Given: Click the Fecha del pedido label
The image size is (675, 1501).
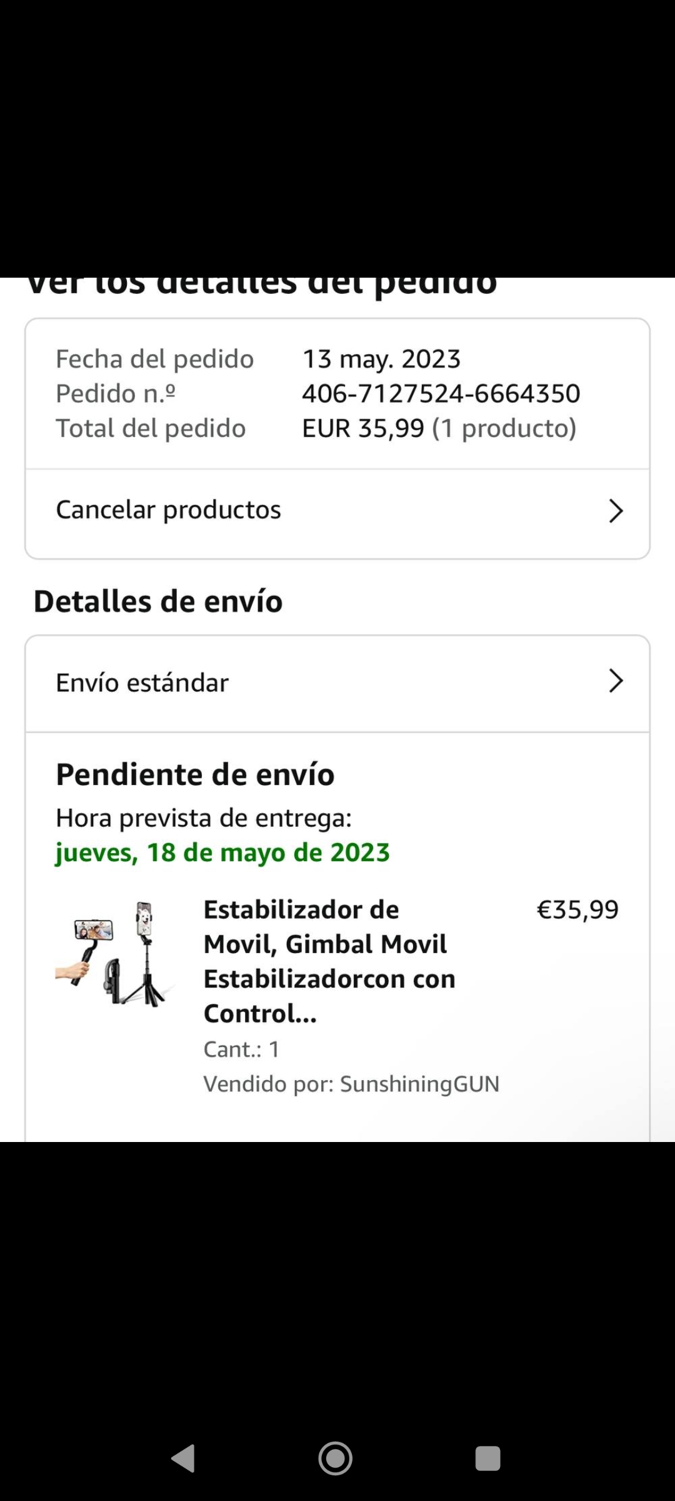Looking at the screenshot, I should [x=154, y=359].
